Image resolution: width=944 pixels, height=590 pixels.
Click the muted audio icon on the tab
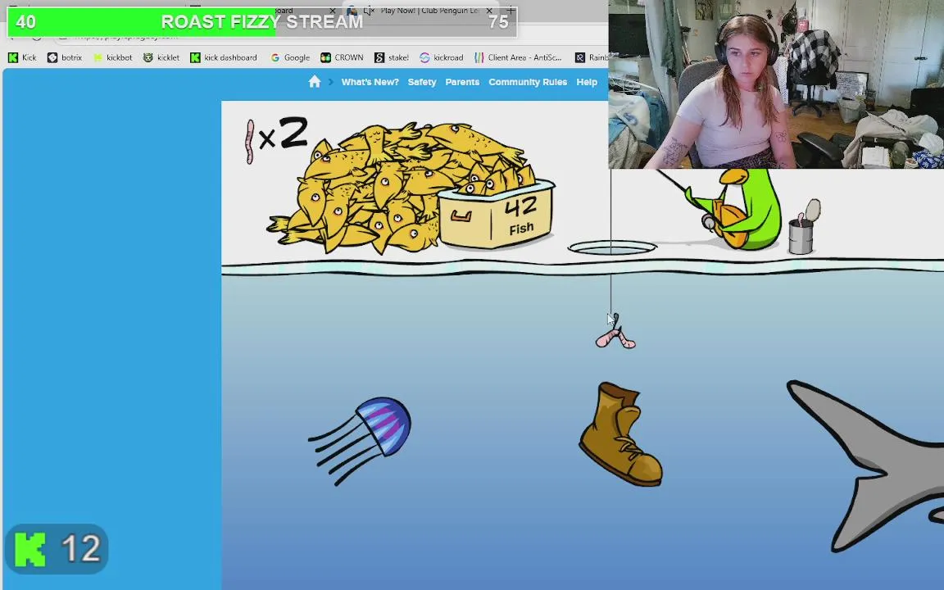pyautogui.click(x=369, y=11)
